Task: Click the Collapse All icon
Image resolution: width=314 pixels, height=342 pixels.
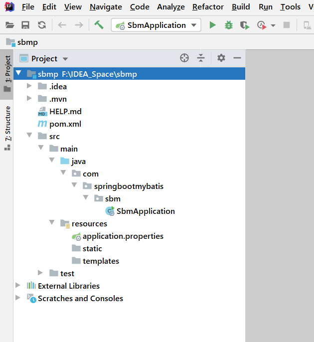Action: (x=200, y=58)
